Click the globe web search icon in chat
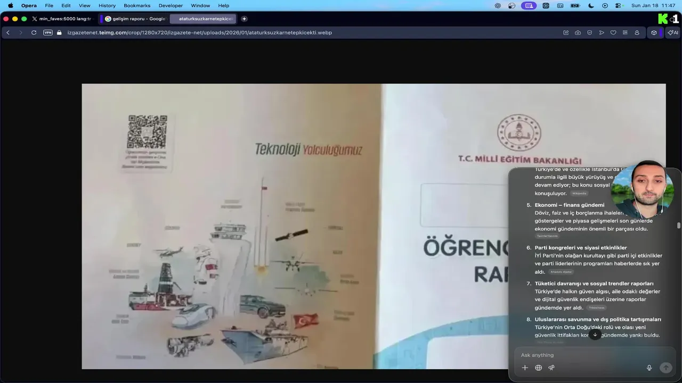The image size is (682, 383). point(538,368)
